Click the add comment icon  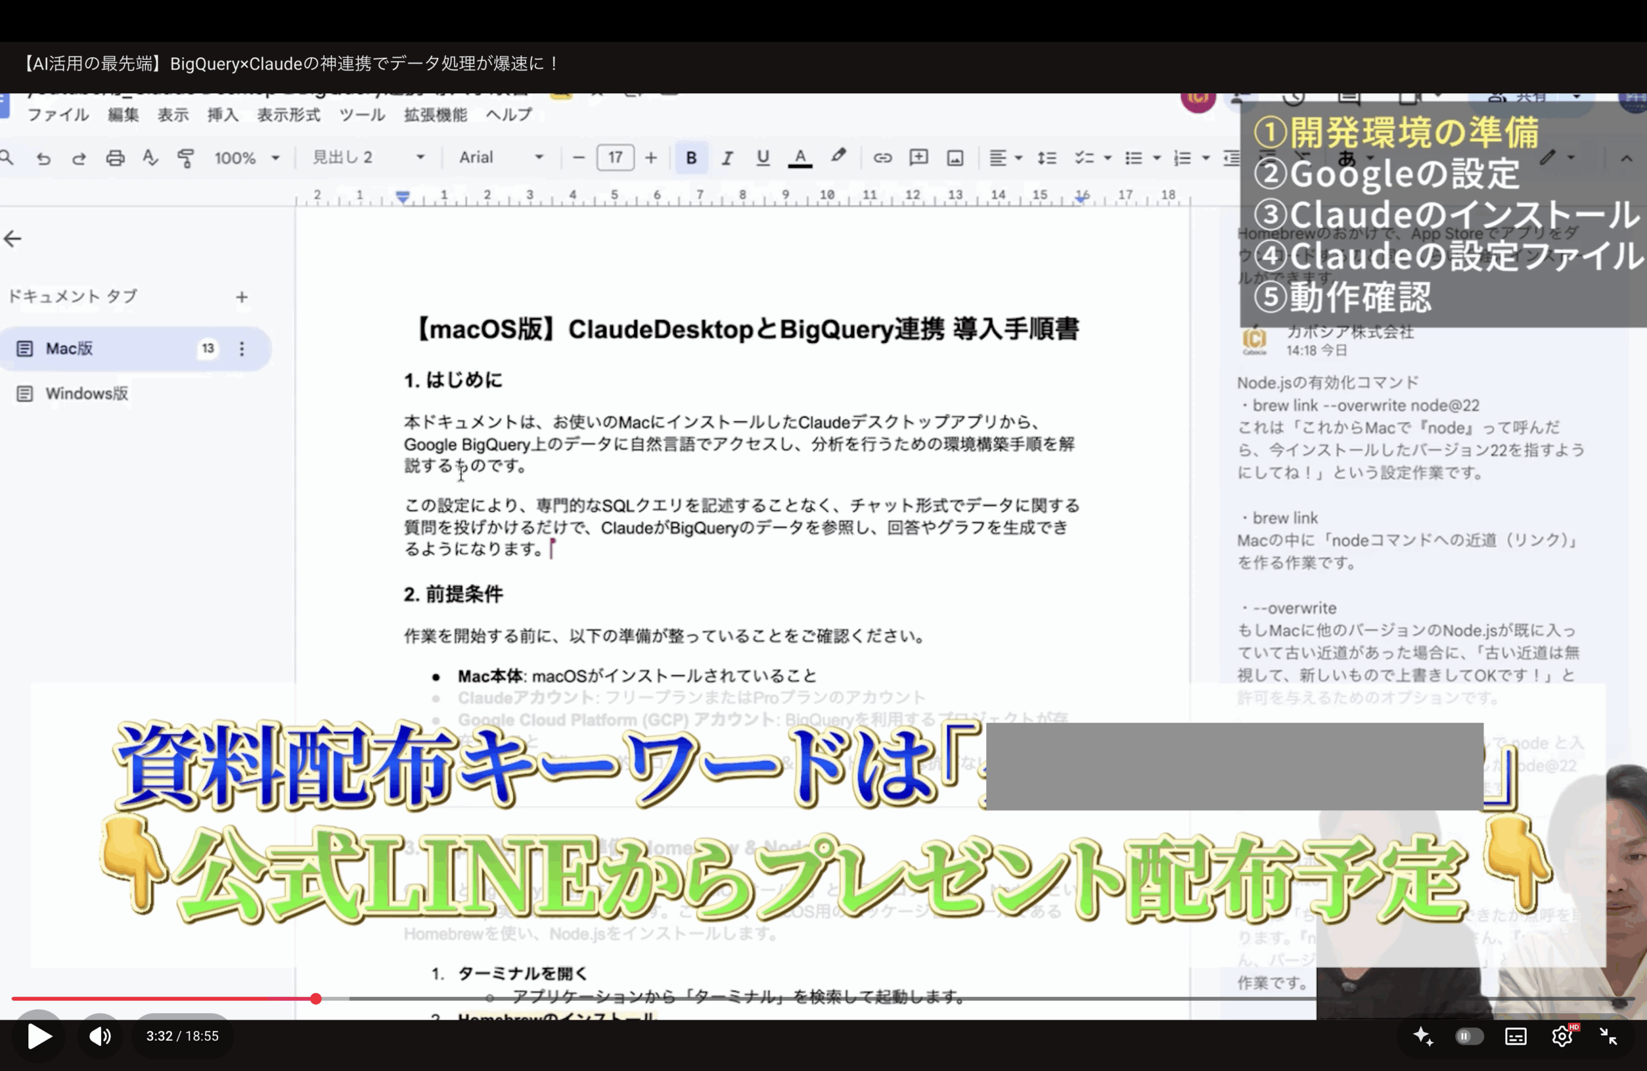click(x=918, y=158)
